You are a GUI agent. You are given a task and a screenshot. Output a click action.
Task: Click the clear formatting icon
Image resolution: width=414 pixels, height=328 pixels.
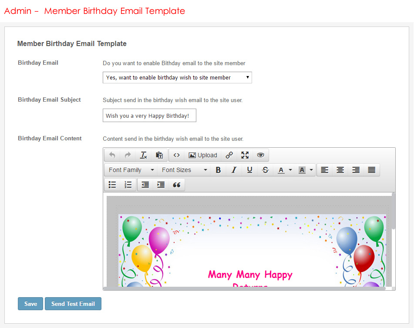[144, 155]
